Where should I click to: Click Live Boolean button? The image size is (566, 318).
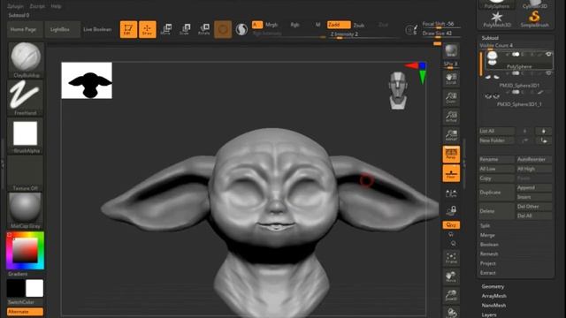[x=97, y=29]
